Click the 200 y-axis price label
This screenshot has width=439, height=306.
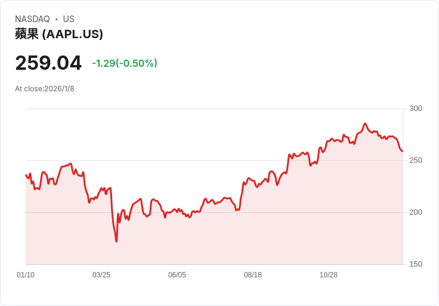[416, 212]
